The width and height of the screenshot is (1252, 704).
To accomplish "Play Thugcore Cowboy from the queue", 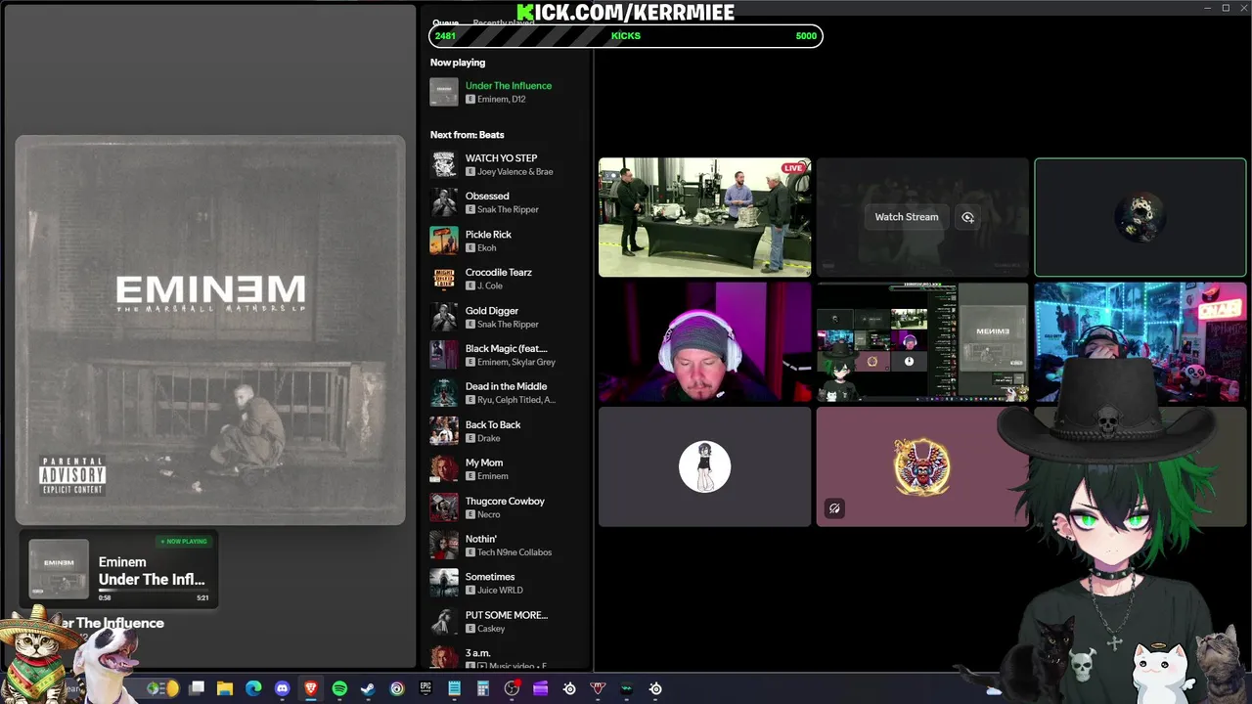I will pos(505,501).
